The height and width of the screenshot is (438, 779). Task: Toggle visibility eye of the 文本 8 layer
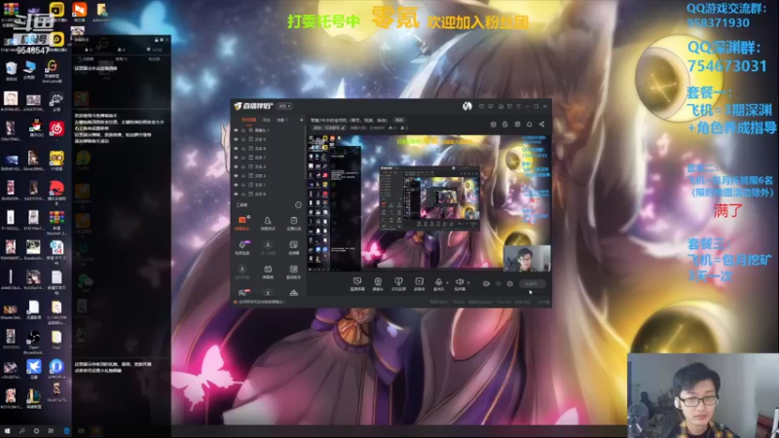click(x=236, y=149)
